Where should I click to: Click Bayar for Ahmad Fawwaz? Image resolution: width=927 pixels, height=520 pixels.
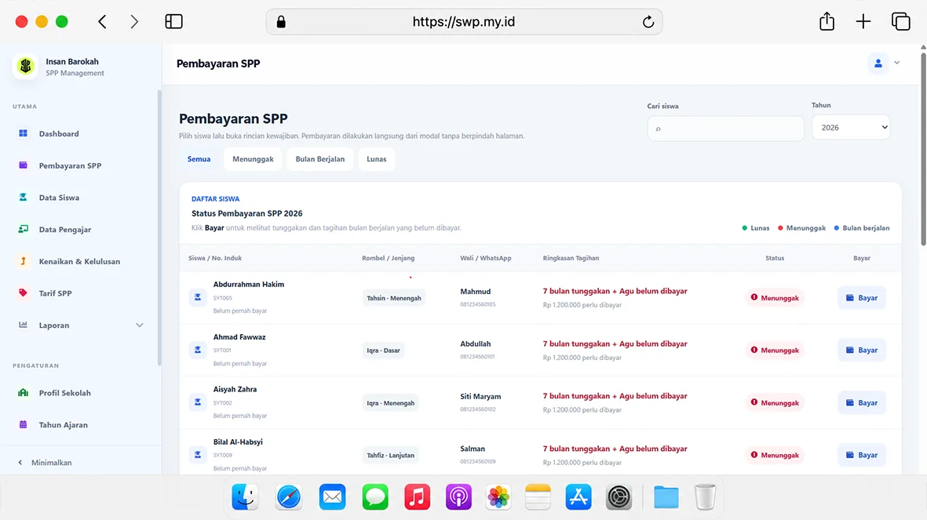[x=861, y=350]
